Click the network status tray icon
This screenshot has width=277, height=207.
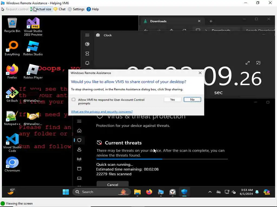227,192
